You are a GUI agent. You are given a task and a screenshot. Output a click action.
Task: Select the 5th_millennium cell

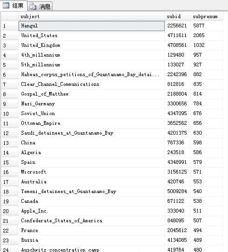tap(91, 65)
